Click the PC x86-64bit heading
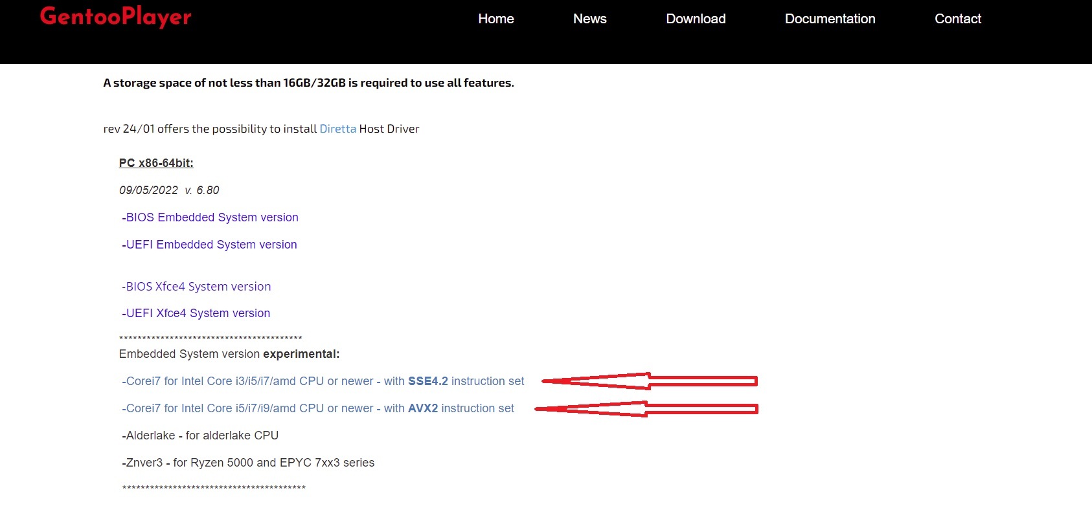The image size is (1092, 519). [156, 163]
